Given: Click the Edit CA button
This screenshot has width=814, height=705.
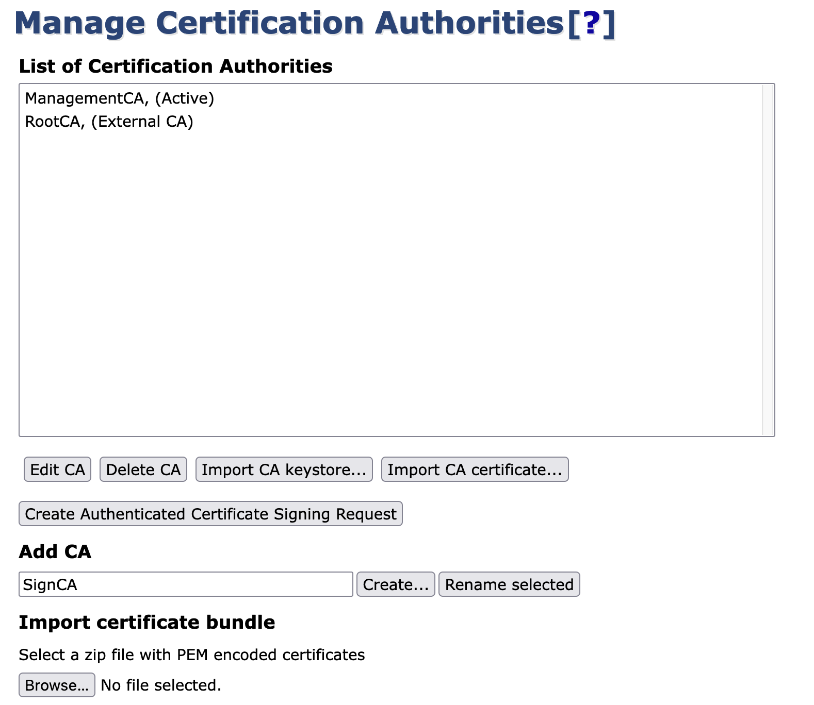Looking at the screenshot, I should click(57, 469).
